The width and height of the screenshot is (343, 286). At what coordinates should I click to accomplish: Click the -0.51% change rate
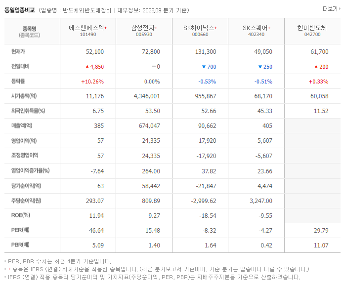[263, 82]
